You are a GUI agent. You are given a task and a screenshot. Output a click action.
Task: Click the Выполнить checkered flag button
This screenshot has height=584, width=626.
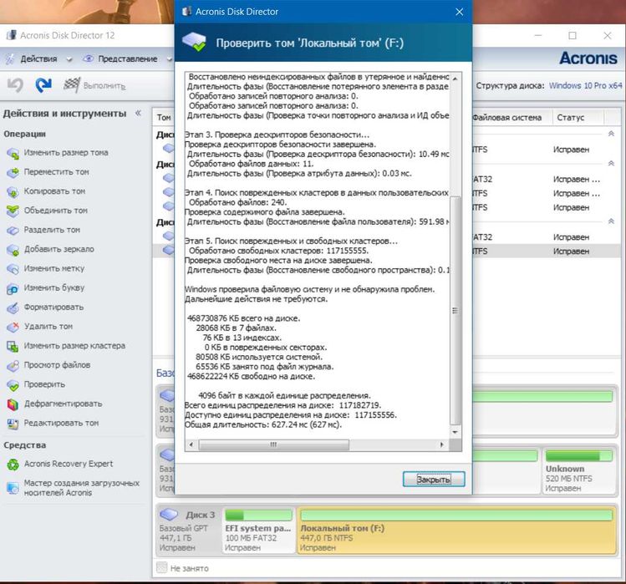pyautogui.click(x=94, y=85)
